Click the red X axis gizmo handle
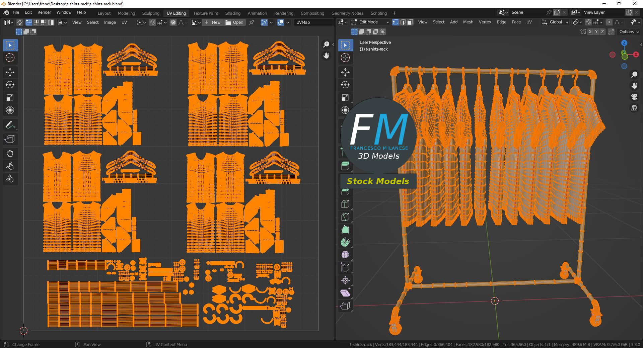This screenshot has height=348, width=643. (x=636, y=54)
